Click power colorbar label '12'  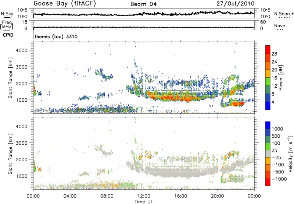click(x=274, y=86)
